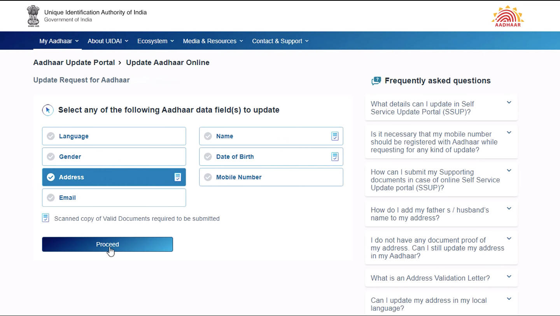
Task: Click the Aadhaar logo at top right
Action: pos(507,16)
